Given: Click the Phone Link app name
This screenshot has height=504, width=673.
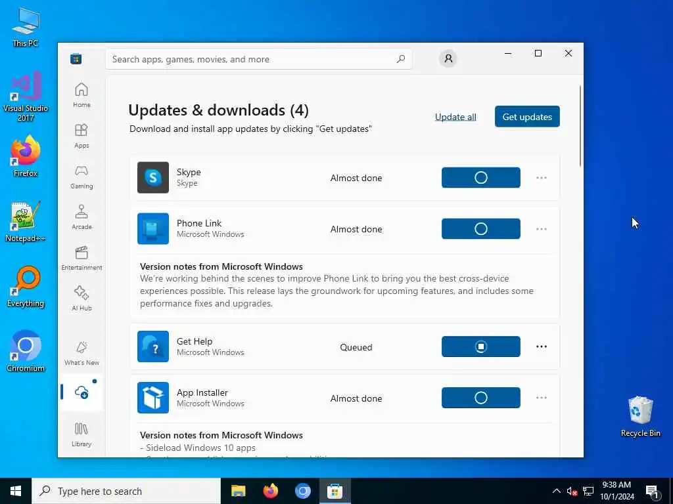Looking at the screenshot, I should click(x=199, y=223).
